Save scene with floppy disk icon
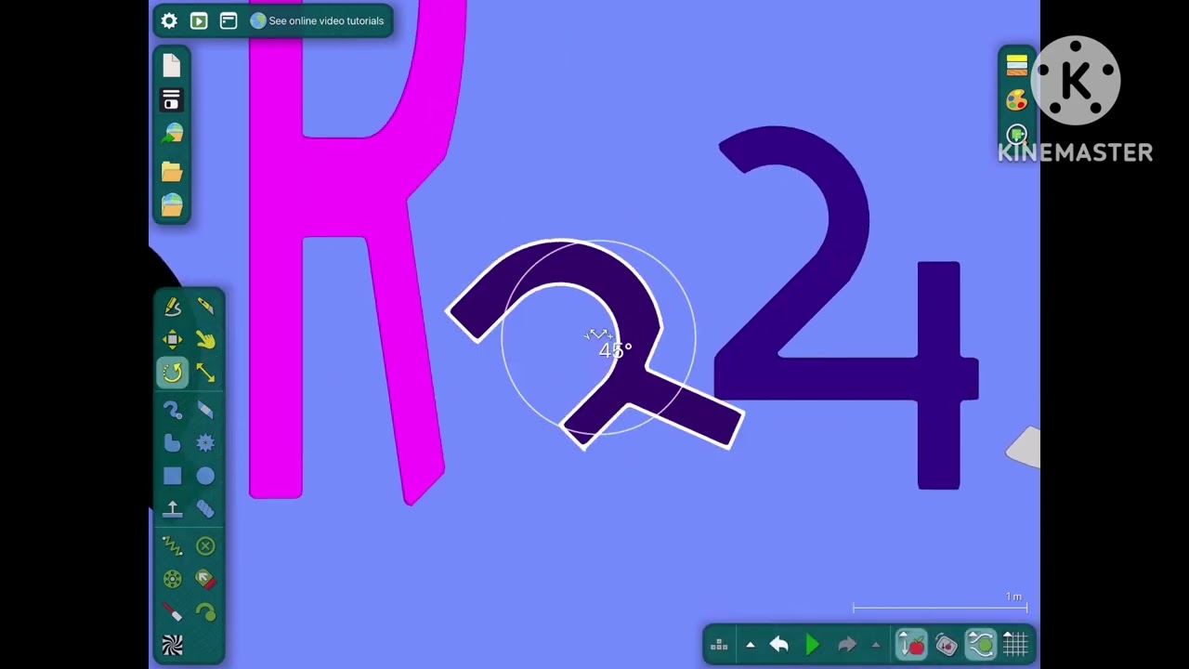This screenshot has width=1189, height=669. [172, 99]
